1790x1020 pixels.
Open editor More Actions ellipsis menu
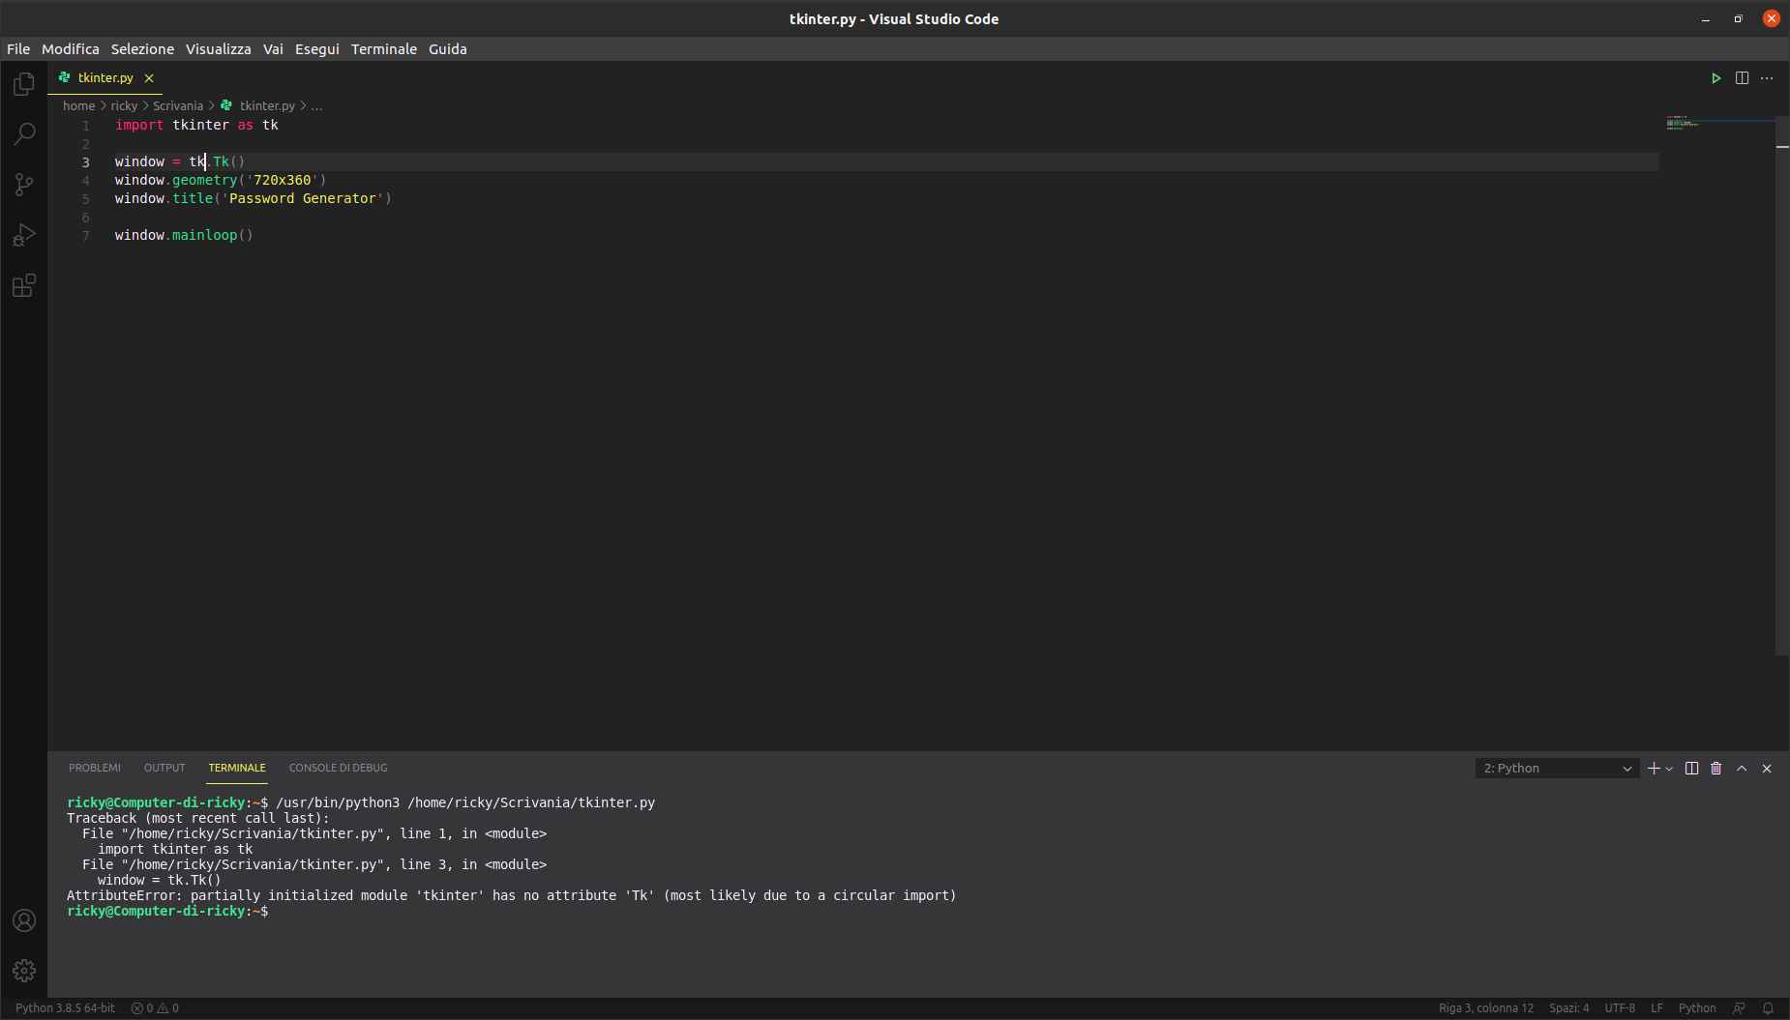tap(1767, 78)
